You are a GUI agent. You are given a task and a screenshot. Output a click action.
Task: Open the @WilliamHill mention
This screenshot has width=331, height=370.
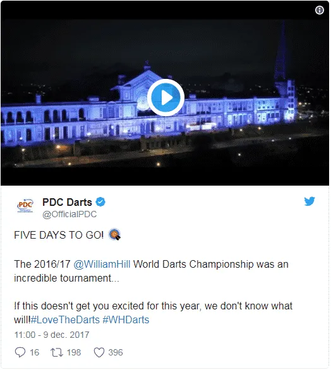tap(102, 264)
